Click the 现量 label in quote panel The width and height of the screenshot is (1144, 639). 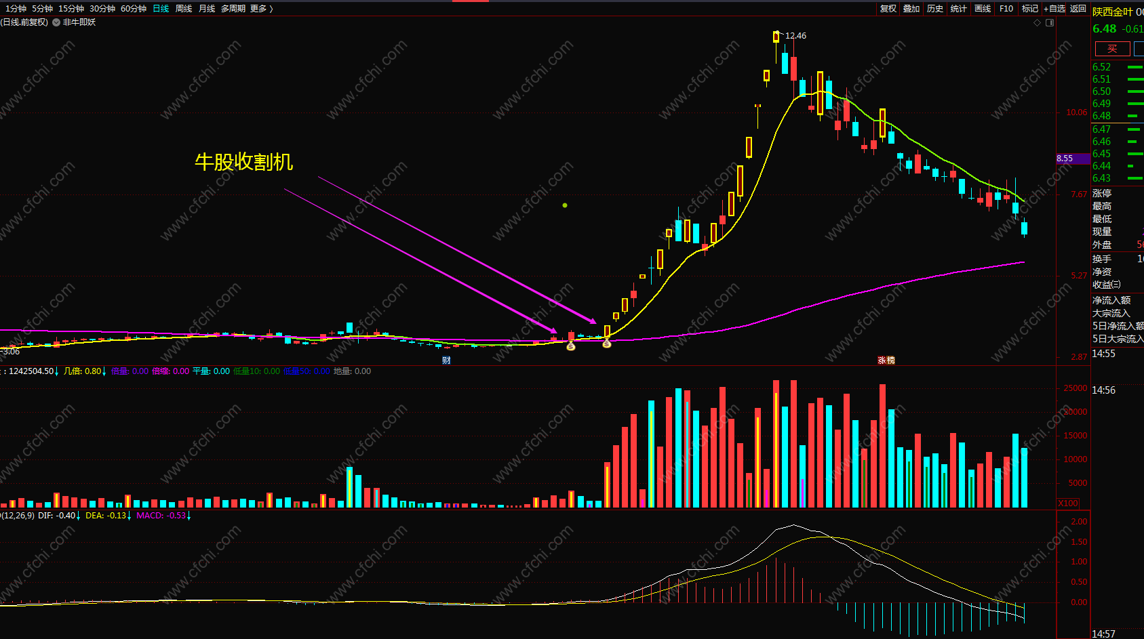[x=1102, y=232]
